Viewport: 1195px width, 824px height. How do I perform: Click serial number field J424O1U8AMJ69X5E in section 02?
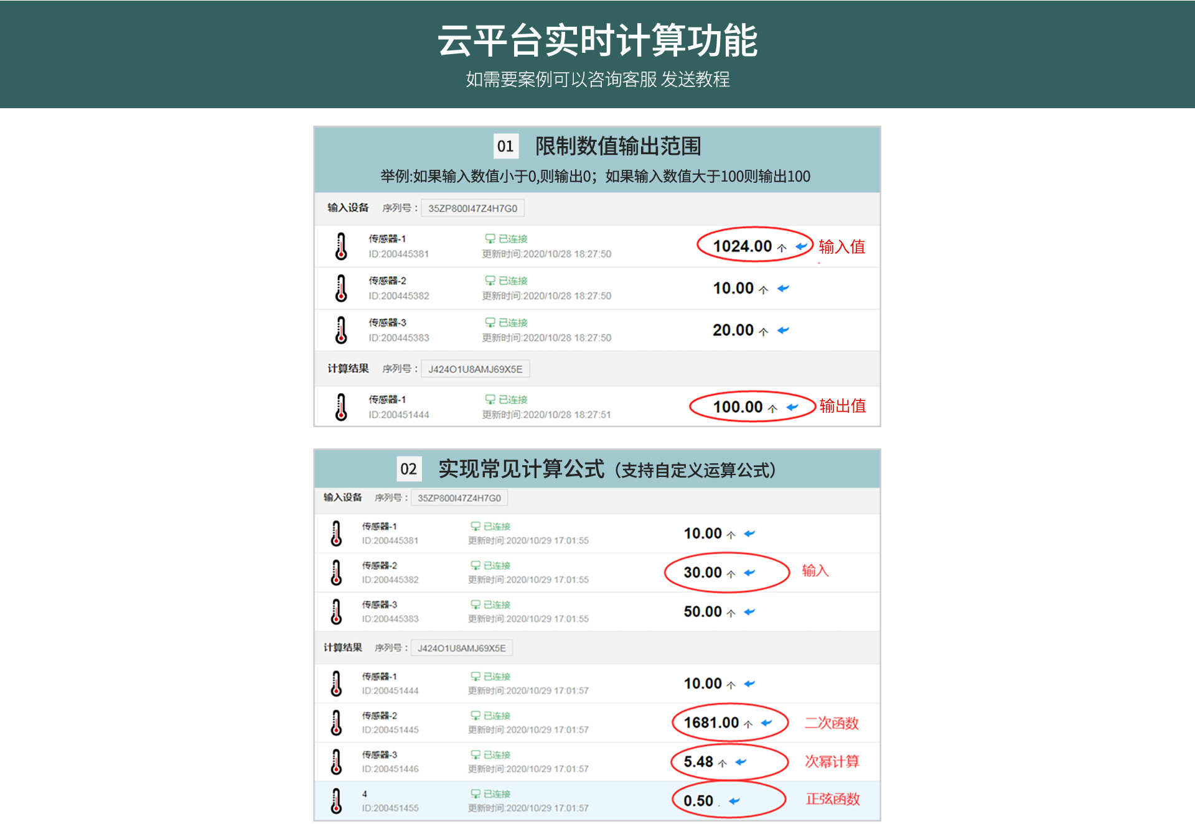(461, 648)
